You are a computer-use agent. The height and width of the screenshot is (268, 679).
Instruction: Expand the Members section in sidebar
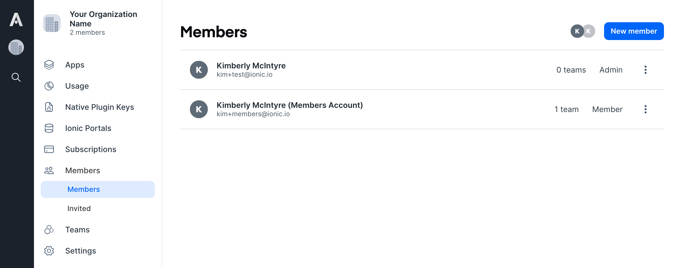pos(82,170)
